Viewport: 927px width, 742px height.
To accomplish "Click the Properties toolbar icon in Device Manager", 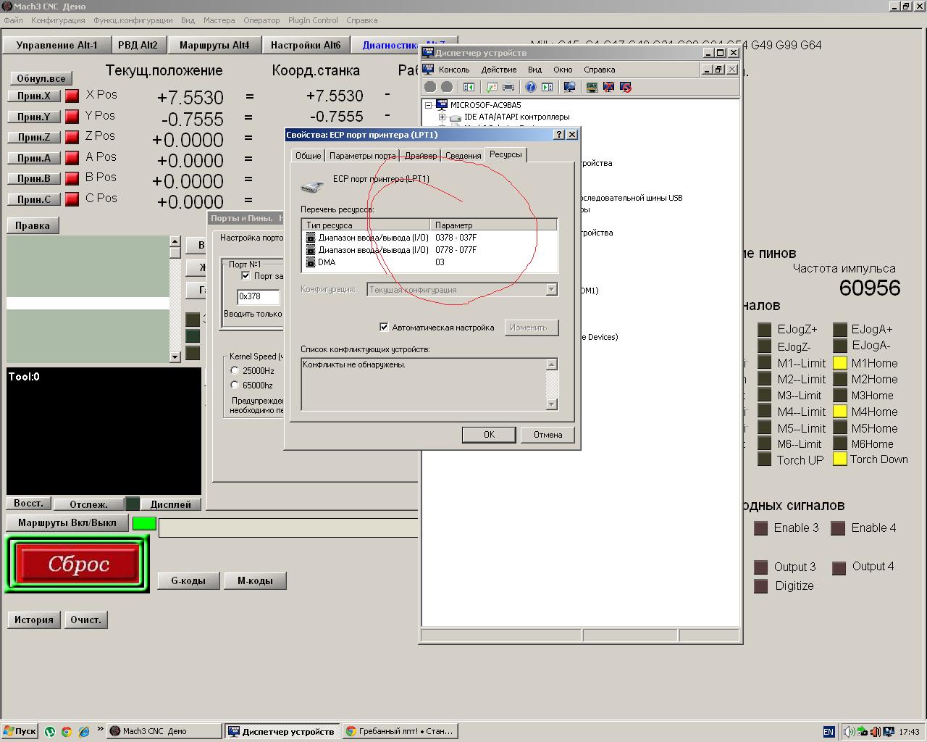I will [x=492, y=87].
